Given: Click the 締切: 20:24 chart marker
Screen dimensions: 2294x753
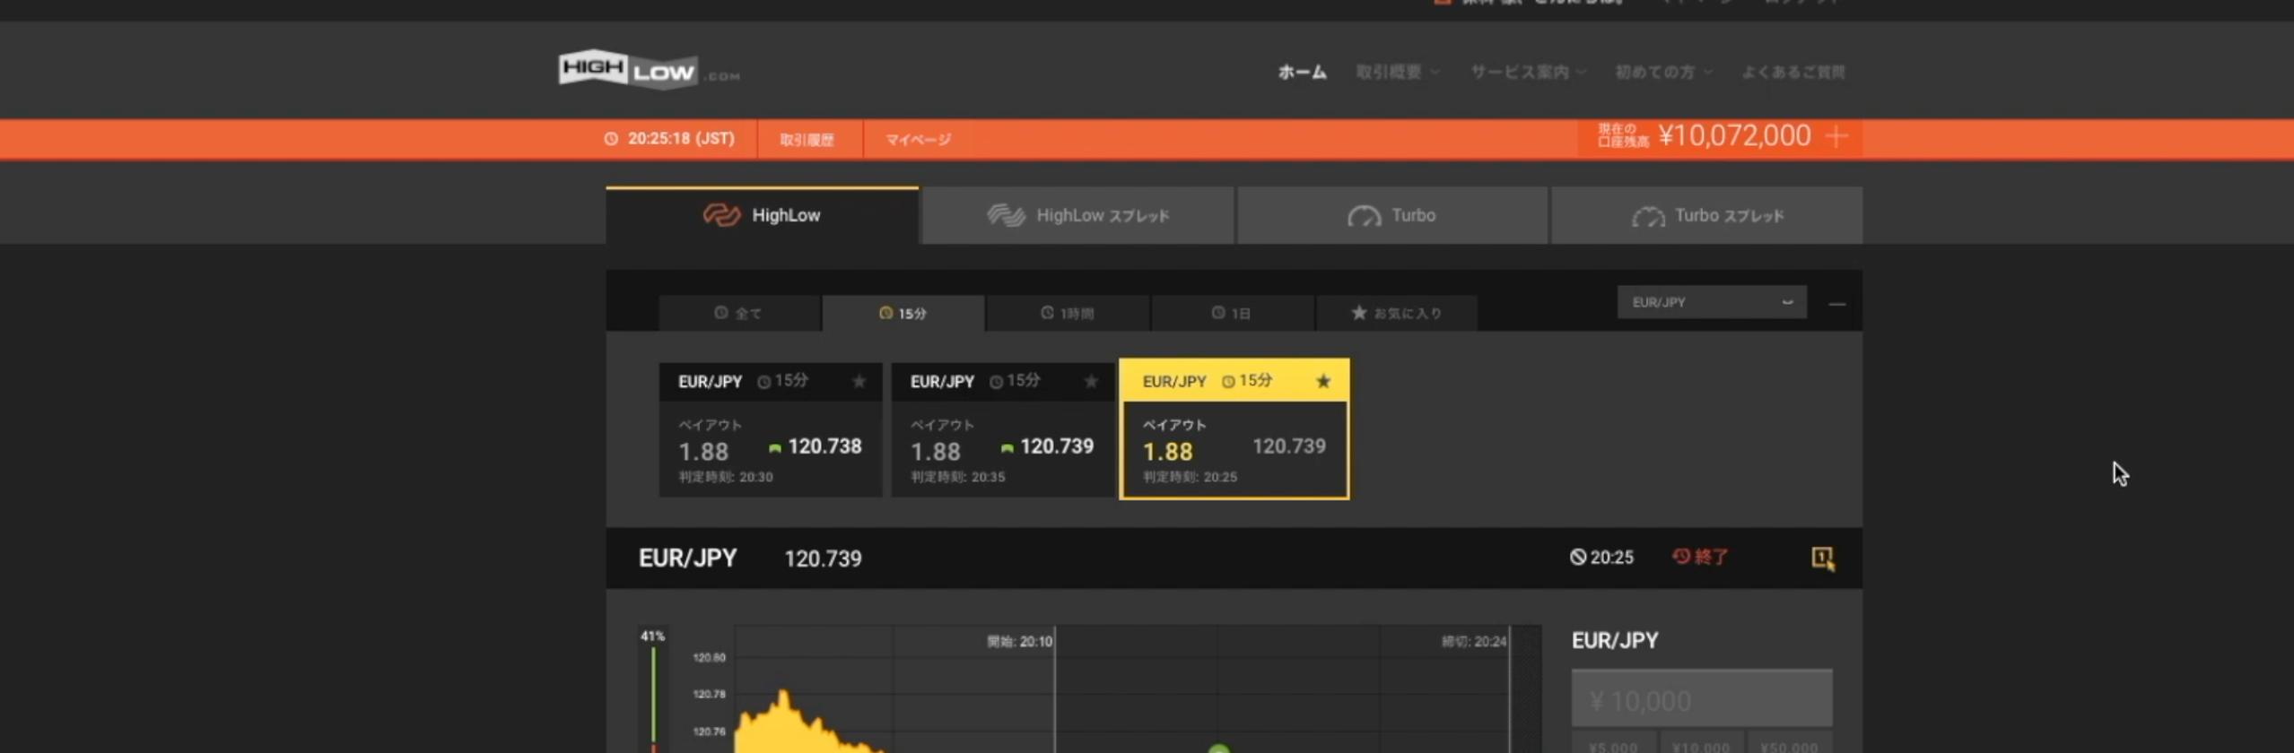Looking at the screenshot, I should pyautogui.click(x=1474, y=641).
